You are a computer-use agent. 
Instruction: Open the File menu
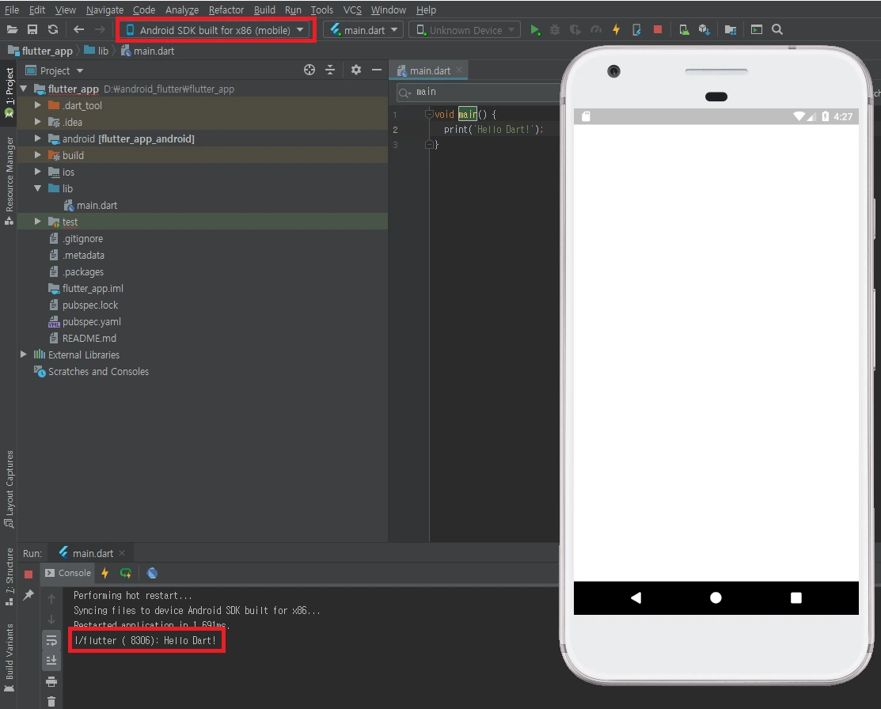12,10
